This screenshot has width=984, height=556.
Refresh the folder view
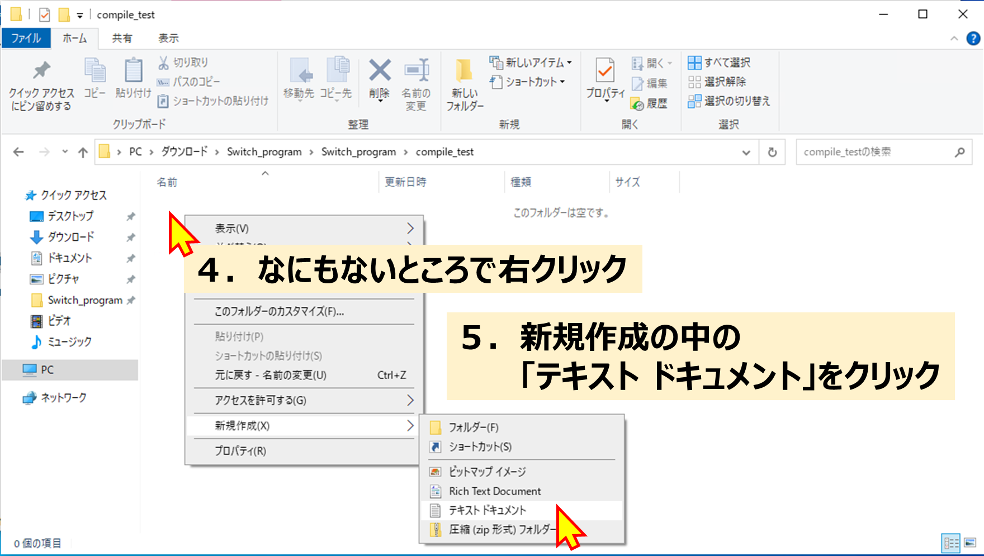(x=772, y=152)
